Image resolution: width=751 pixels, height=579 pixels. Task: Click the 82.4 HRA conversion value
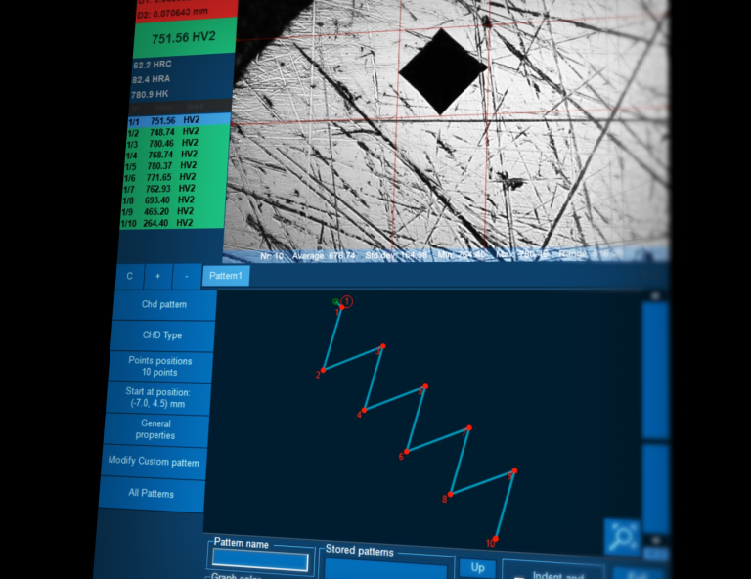click(151, 79)
